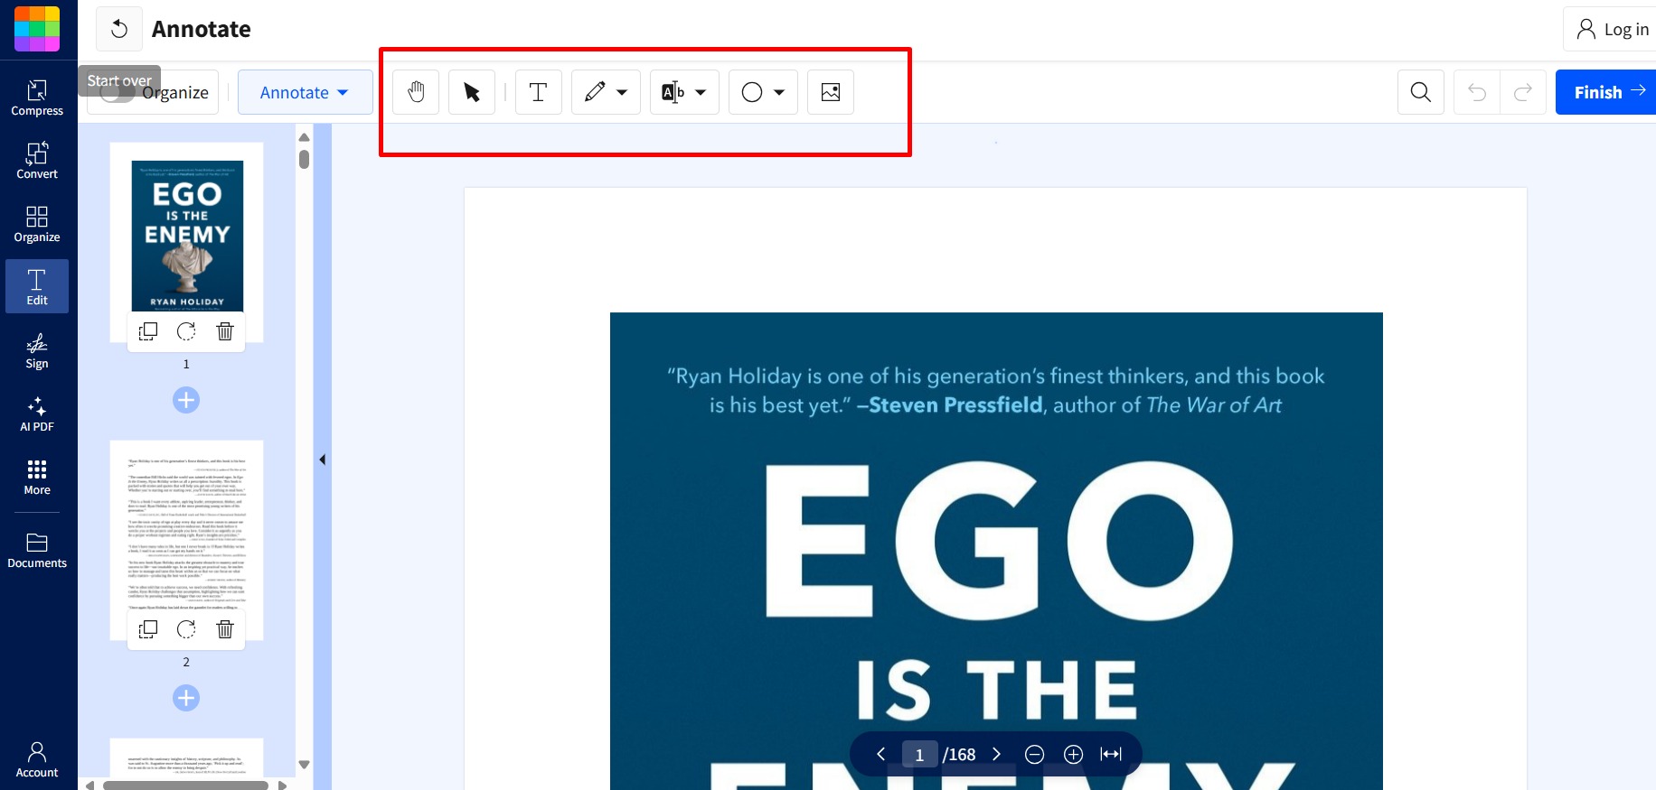Screen dimensions: 1656x790
Task: Open Convert in the sidebar
Action: (37, 161)
